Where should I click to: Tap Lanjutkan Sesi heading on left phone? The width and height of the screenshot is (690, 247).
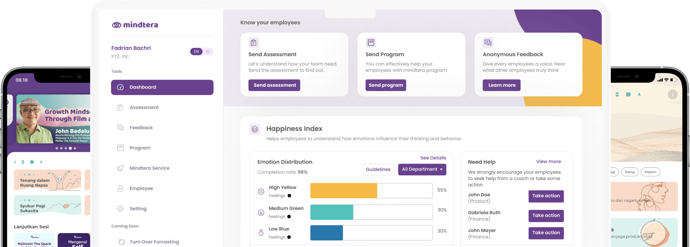31,227
